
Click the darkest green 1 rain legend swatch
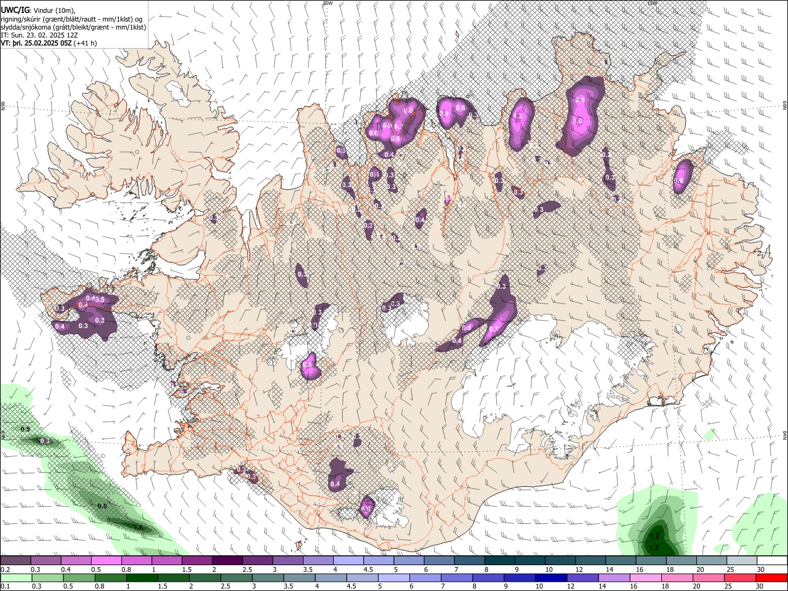tap(142, 578)
